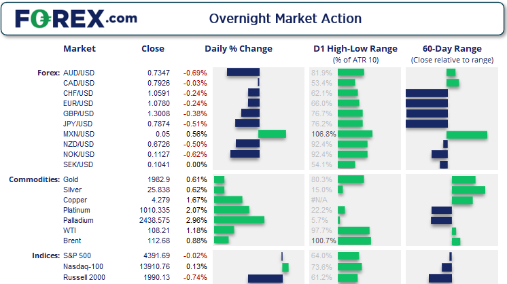Image resolution: width=507 pixels, height=284 pixels.
Task: Click the Russell 2000 blue change bar
Action: pos(265,278)
